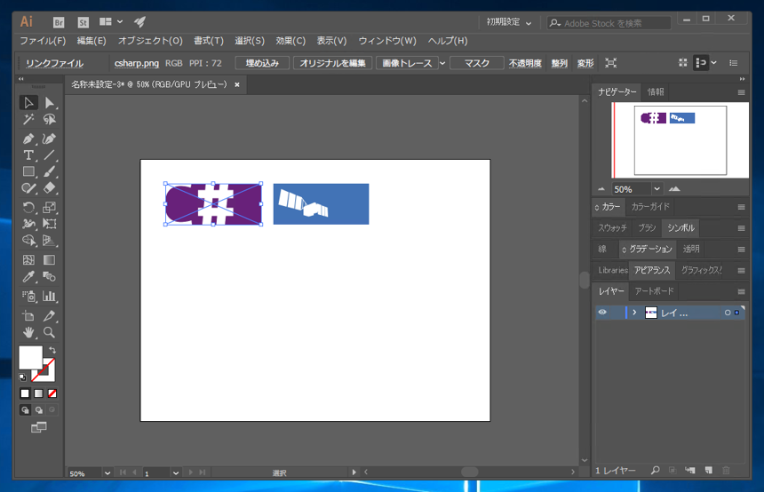Viewport: 764px width, 492px height.
Task: Open the 画像トレース preset dropdown arrow
Action: [442, 63]
